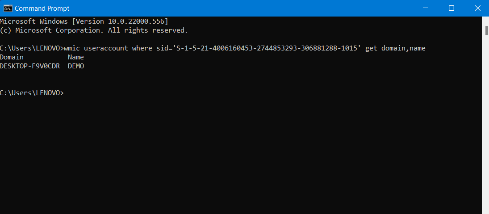Maximize the Command Prompt window
Viewport: 489px width, 214px height.
pos(451,8)
